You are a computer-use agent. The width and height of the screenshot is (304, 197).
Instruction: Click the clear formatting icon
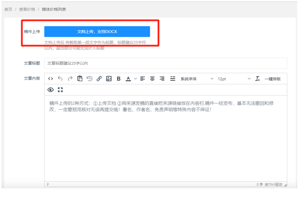point(257,79)
